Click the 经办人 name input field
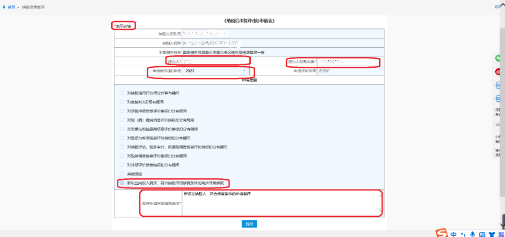505x237 pixels. tap(215, 62)
